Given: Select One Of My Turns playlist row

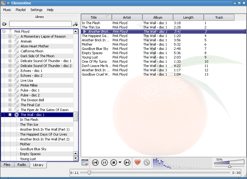Looking at the screenshot, I should pos(164,62).
